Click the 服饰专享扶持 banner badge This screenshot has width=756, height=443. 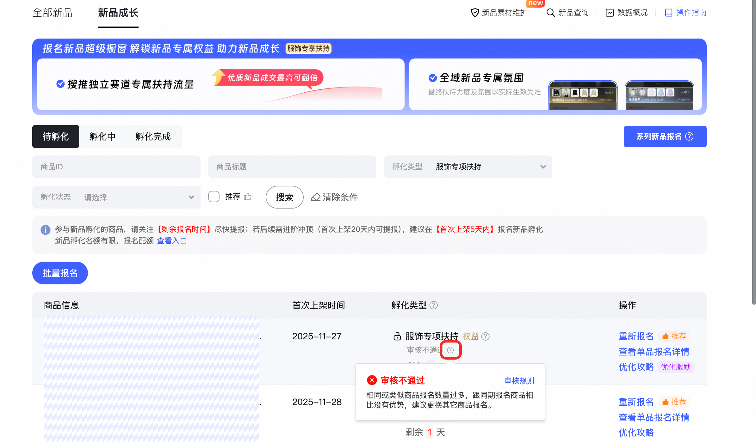click(308, 49)
